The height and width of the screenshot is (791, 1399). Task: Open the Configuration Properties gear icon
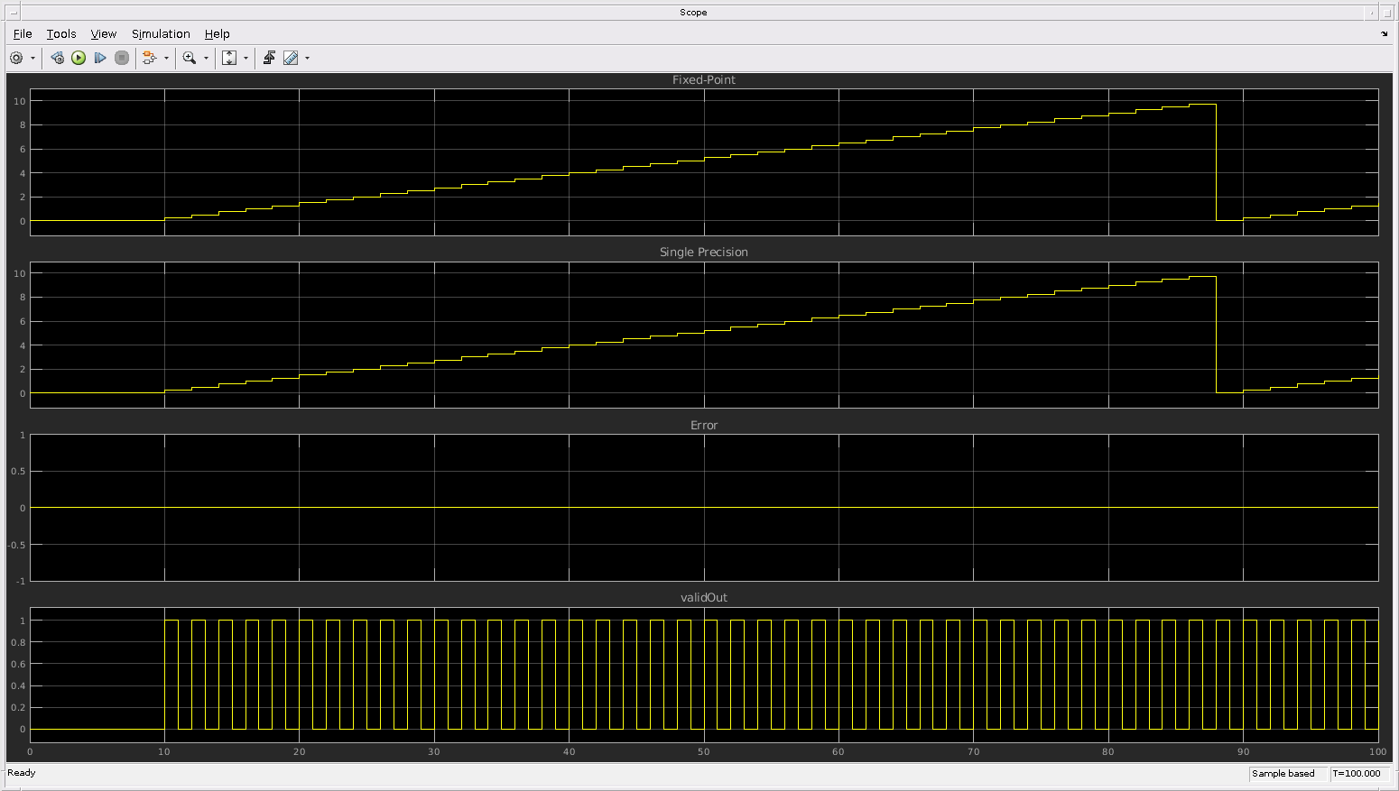click(16, 58)
